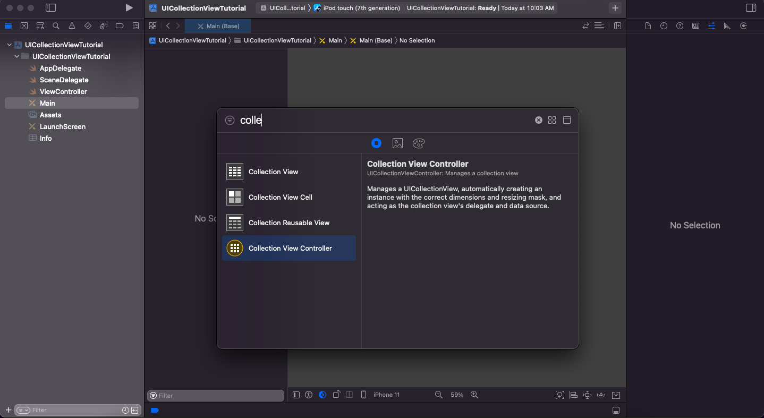The height and width of the screenshot is (418, 764).
Task: Toggle the document outline button
Action: click(x=296, y=395)
